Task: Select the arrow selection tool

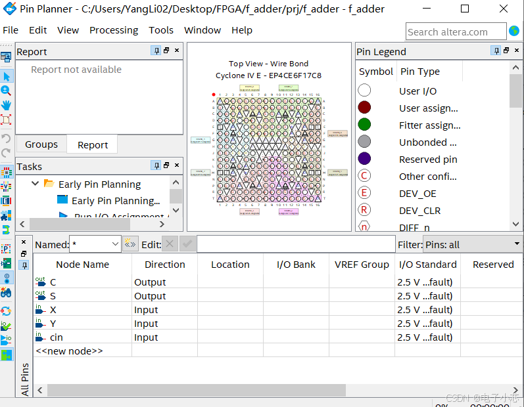Action: [7, 76]
